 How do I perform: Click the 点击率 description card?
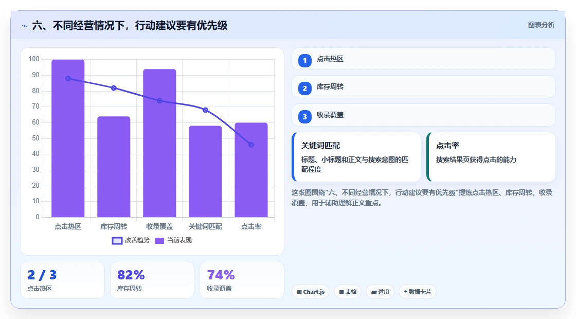pos(491,157)
